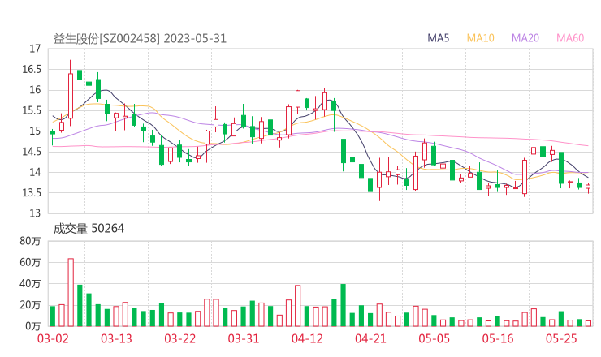Image resolution: width=601 pixels, height=357 pixels.
Task: Click the 20万 volume axis label
Action: tap(30, 305)
